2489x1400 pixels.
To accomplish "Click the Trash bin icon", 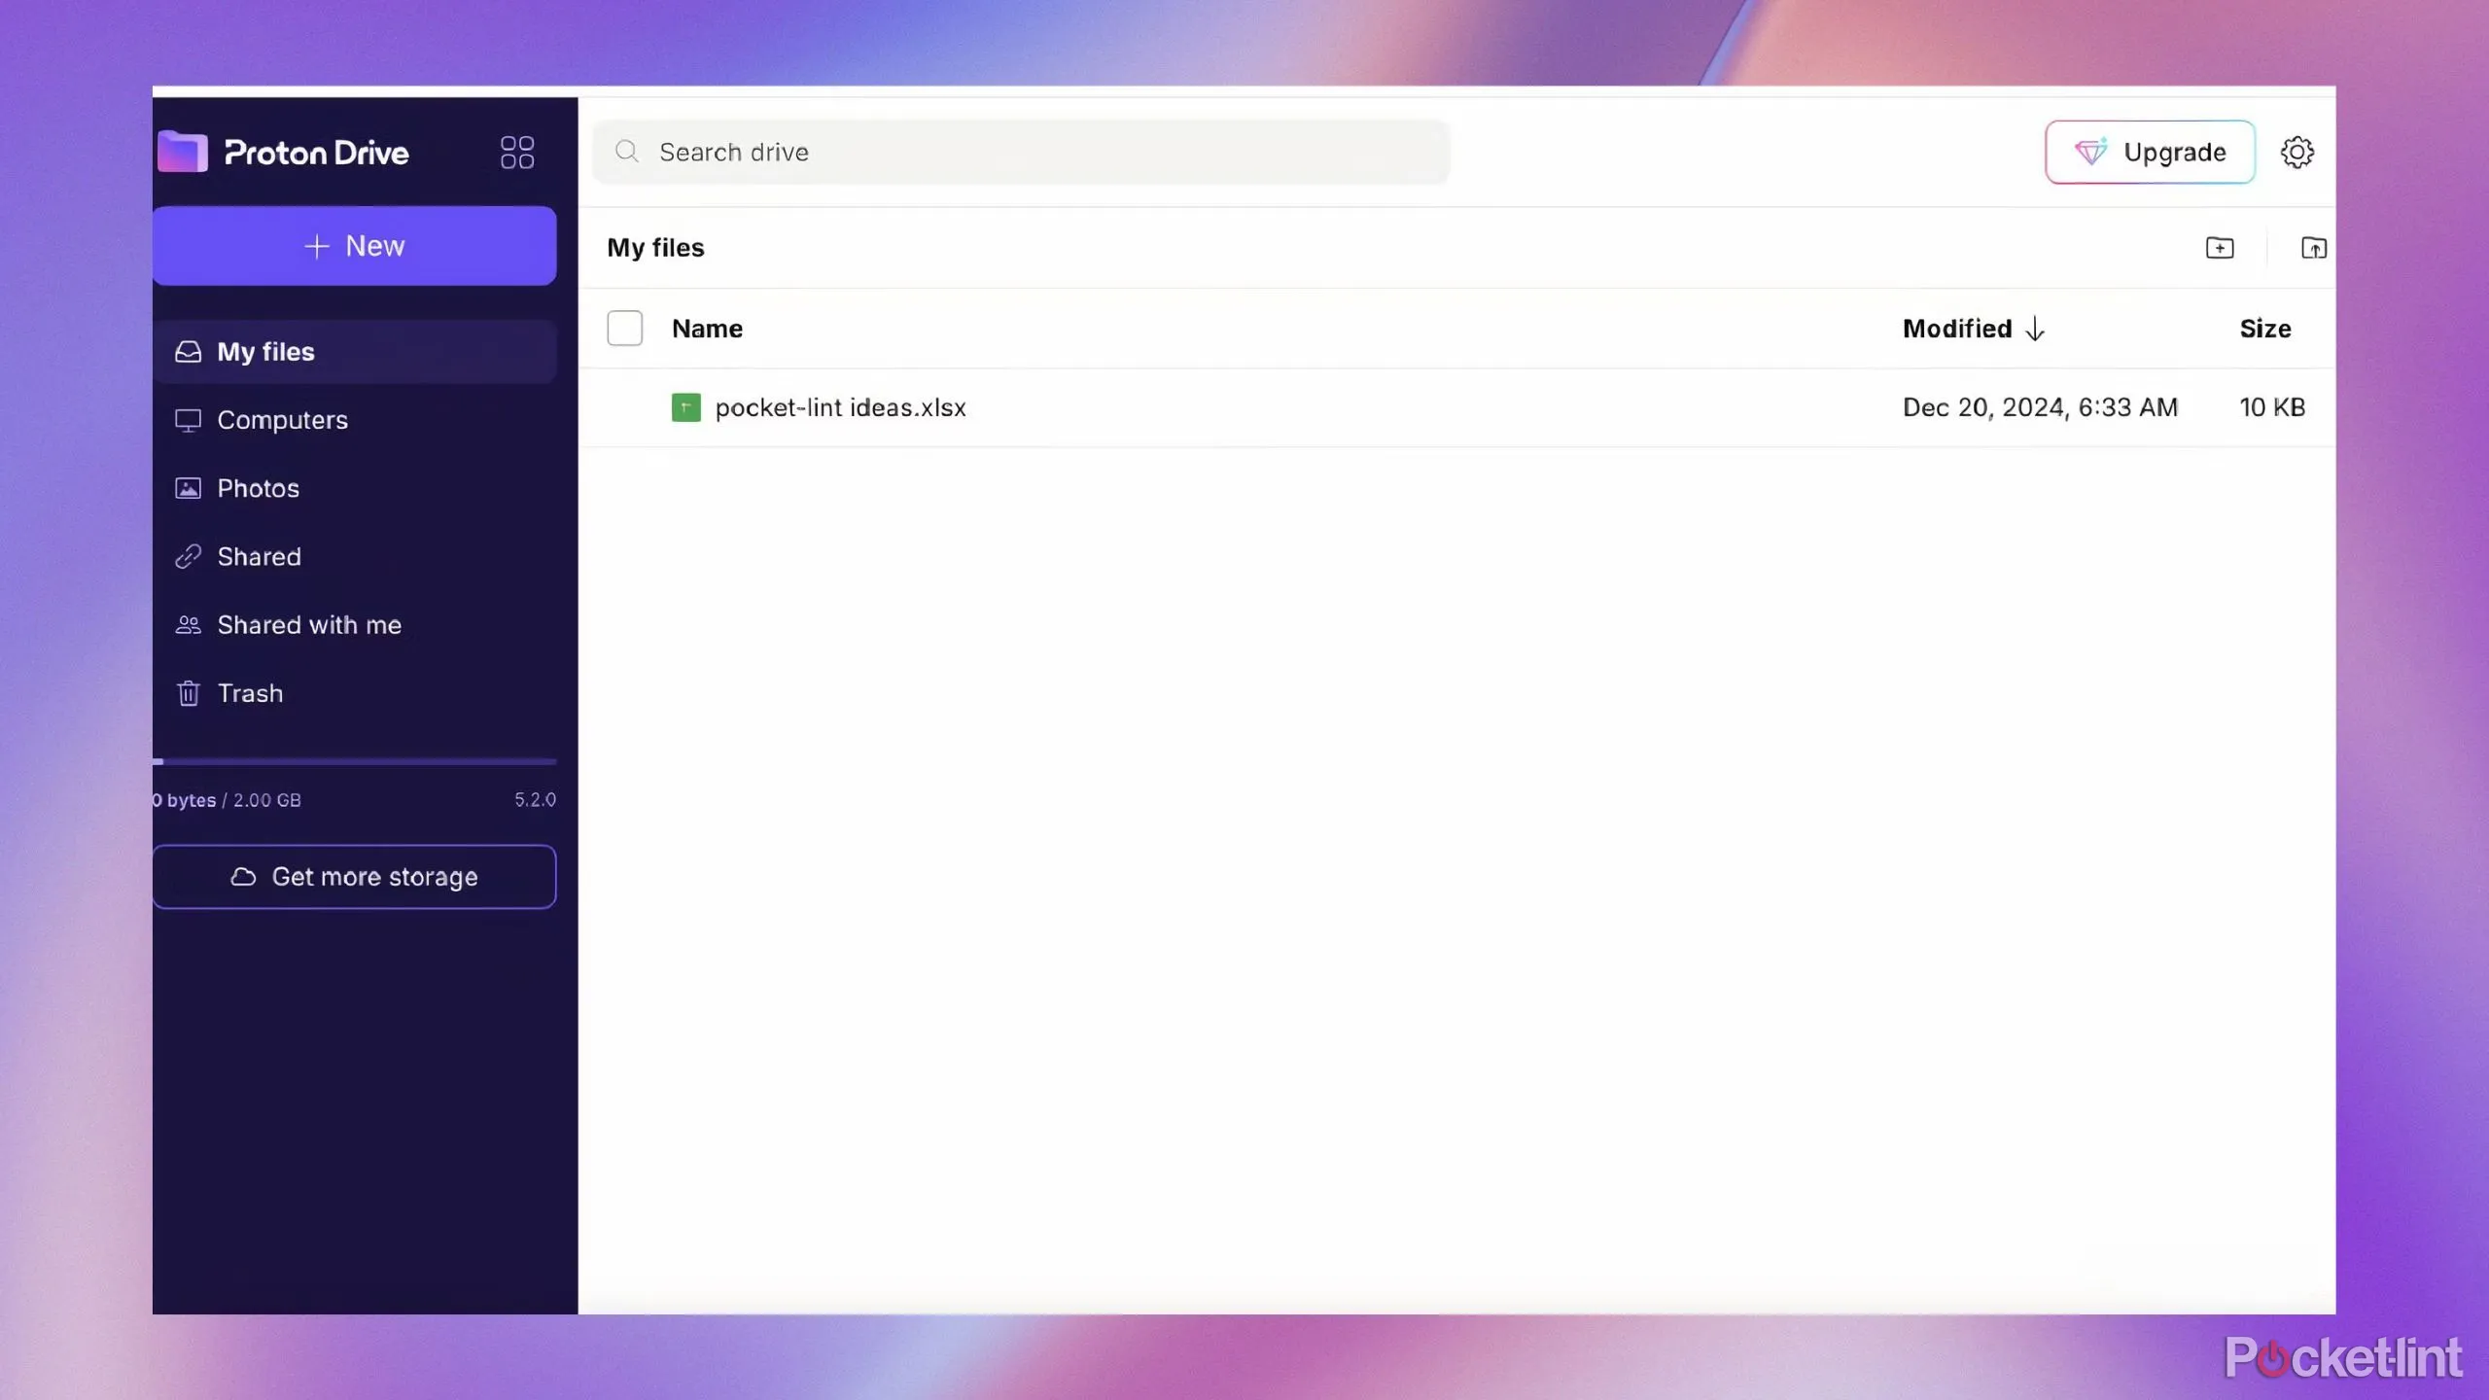I will coord(187,694).
